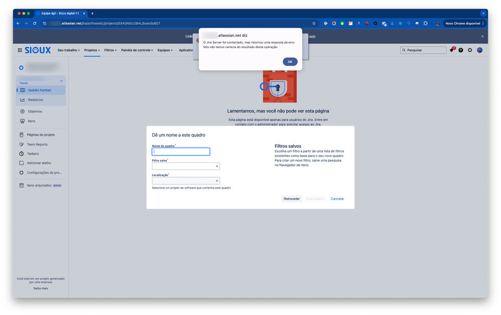This screenshot has width=501, height=315.
Task: Confirm the error alert with OK
Action: (x=290, y=62)
